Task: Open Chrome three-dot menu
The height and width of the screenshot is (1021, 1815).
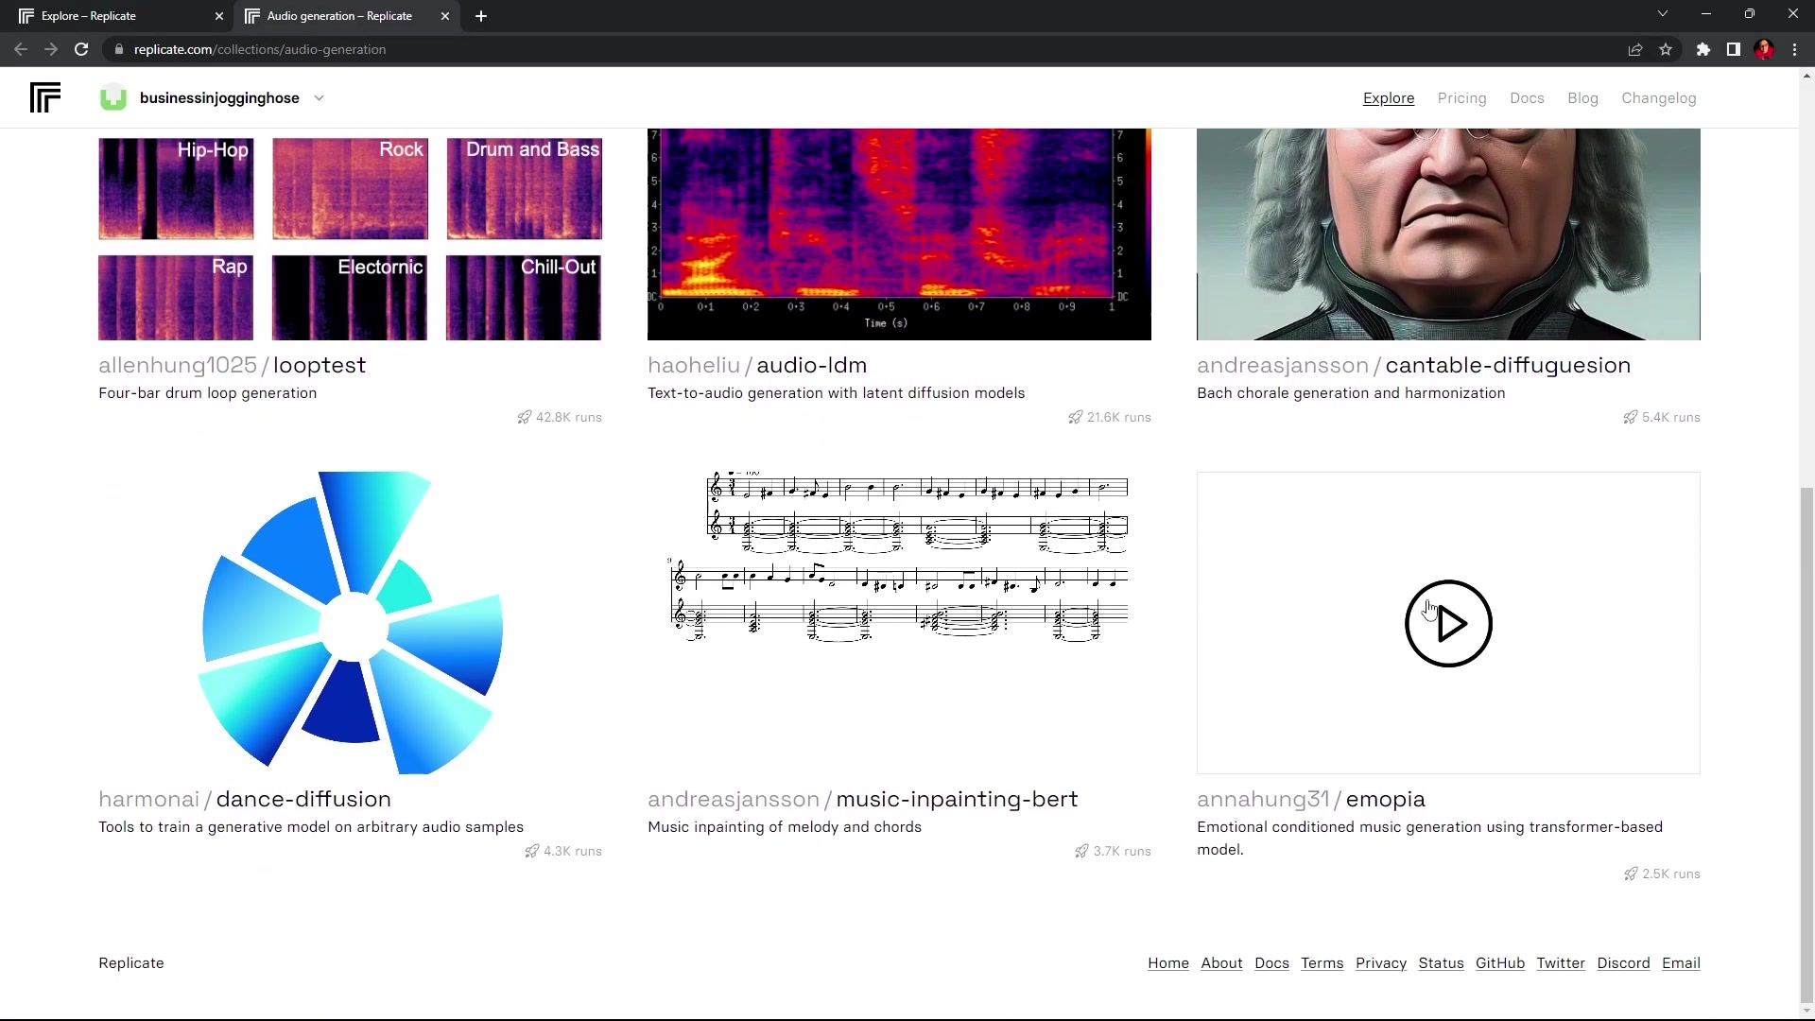Action: tap(1794, 49)
